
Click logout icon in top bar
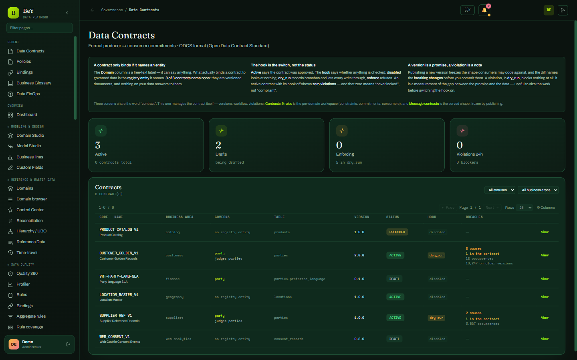click(x=563, y=10)
